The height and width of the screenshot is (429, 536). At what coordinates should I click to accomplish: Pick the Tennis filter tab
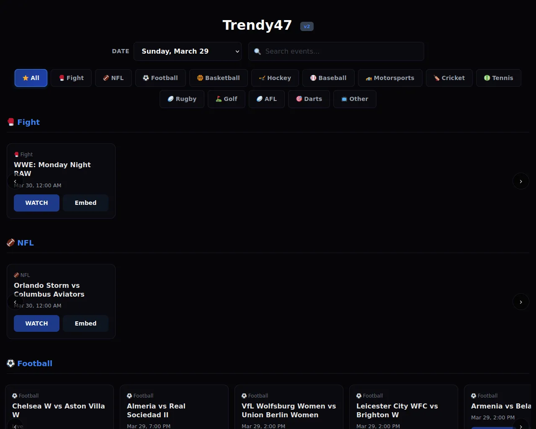pyautogui.click(x=499, y=78)
